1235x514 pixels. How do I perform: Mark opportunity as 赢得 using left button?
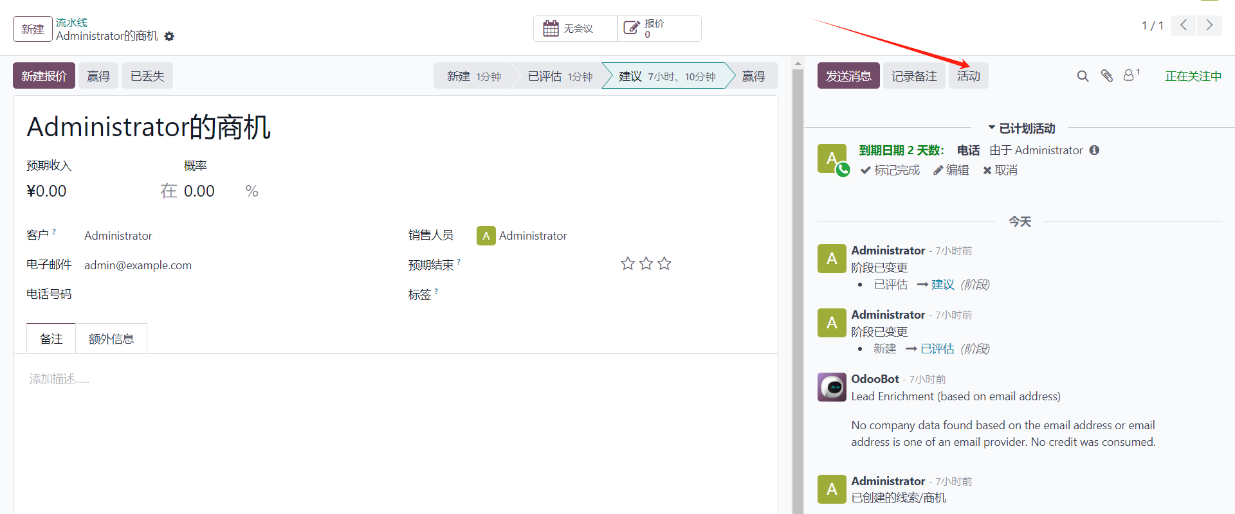tap(98, 76)
